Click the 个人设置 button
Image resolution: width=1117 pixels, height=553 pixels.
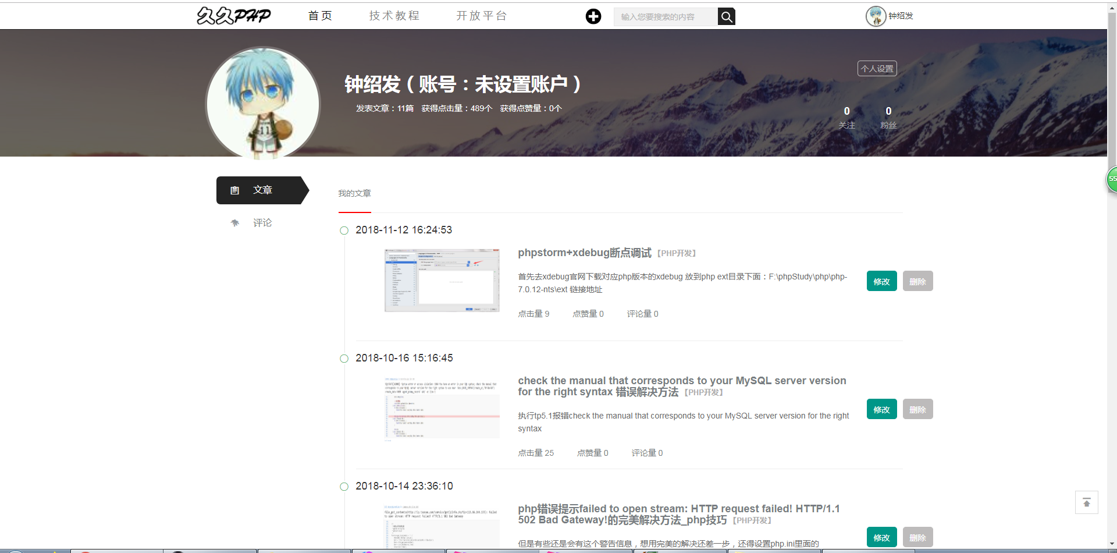point(877,69)
